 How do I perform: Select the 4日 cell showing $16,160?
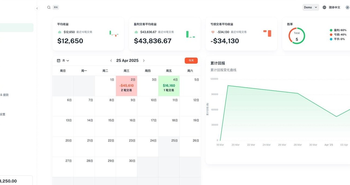pyautogui.click(x=169, y=86)
